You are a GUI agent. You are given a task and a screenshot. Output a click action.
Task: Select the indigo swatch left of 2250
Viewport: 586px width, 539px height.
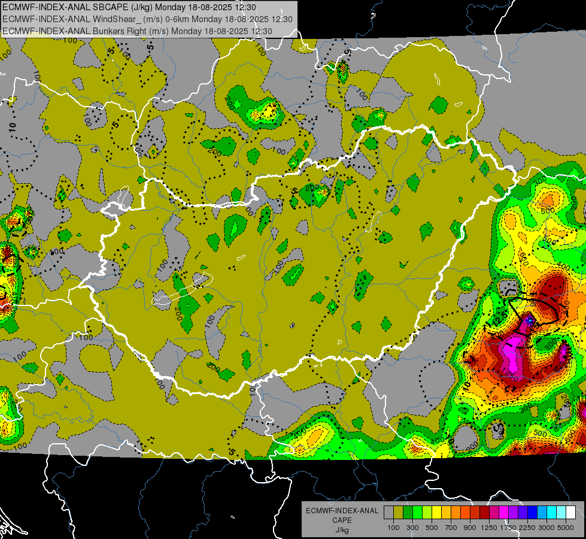point(523,513)
